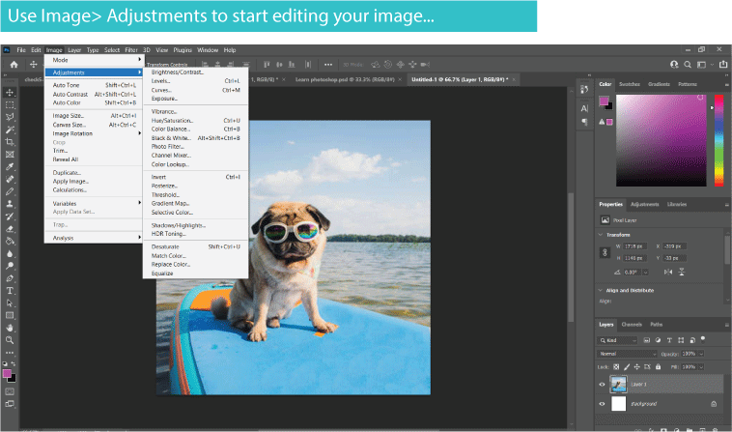The width and height of the screenshot is (732, 432).
Task: Toggle visibility of the Background layer
Action: point(604,403)
